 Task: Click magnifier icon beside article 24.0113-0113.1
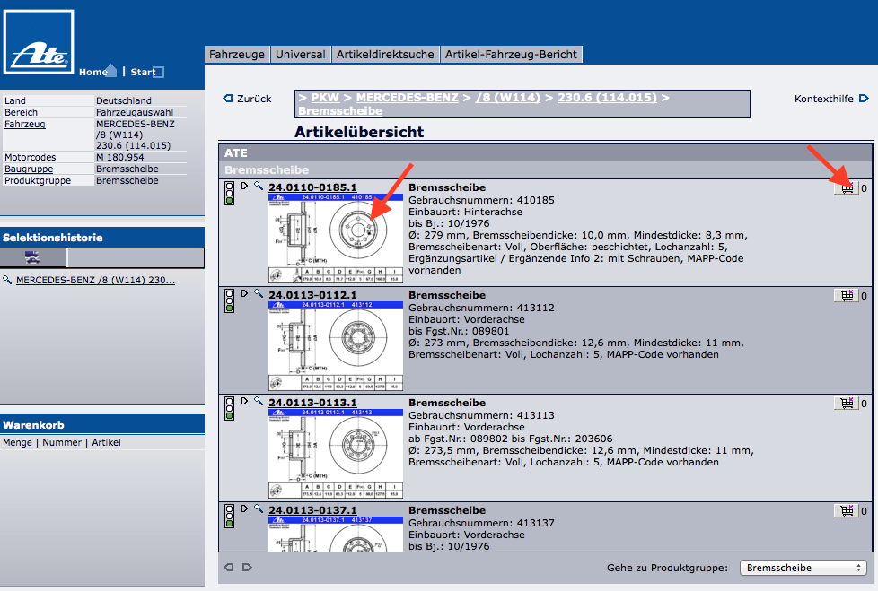click(x=259, y=403)
